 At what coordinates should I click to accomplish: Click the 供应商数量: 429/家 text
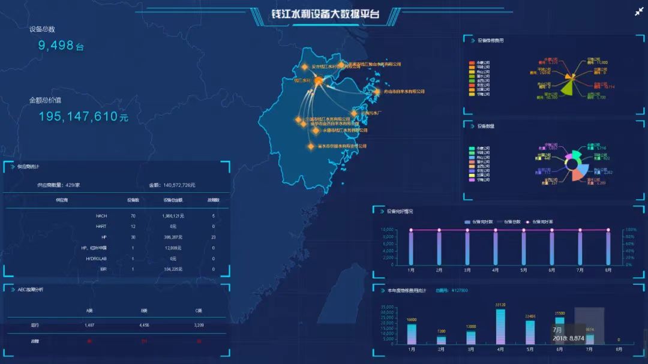click(59, 185)
